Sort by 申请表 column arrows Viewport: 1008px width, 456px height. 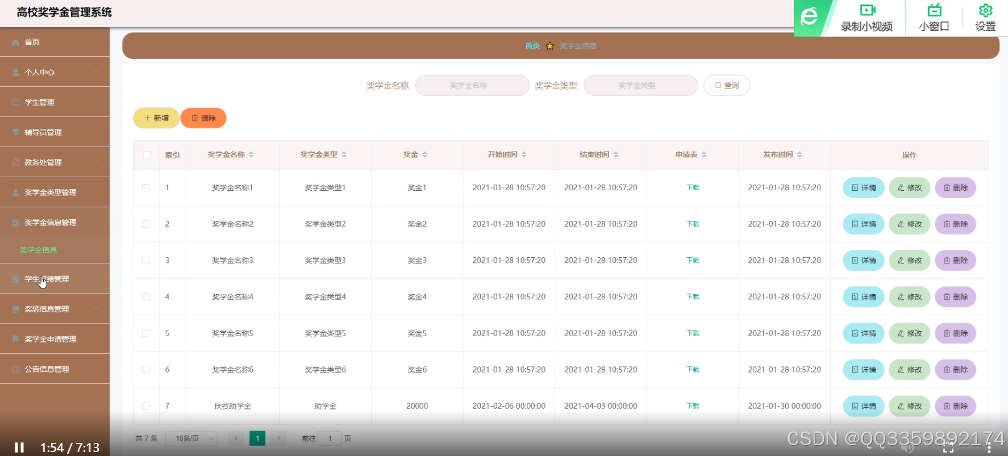click(704, 154)
